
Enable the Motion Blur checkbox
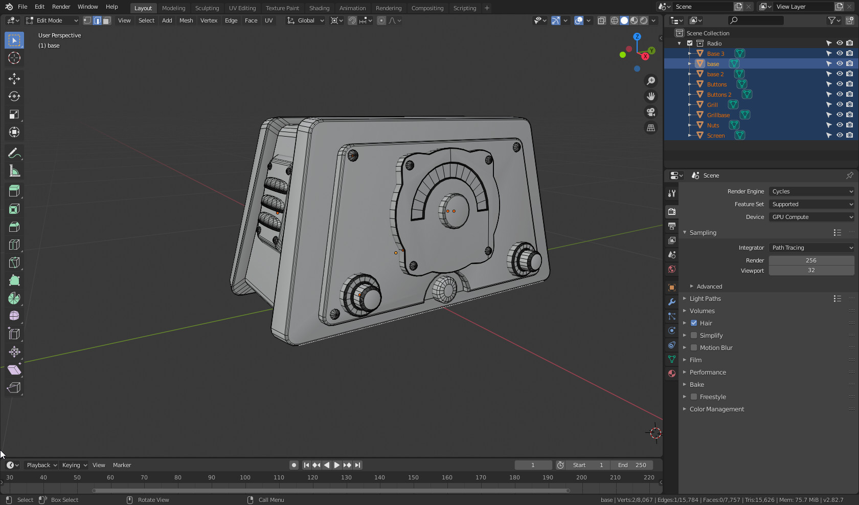click(x=693, y=347)
